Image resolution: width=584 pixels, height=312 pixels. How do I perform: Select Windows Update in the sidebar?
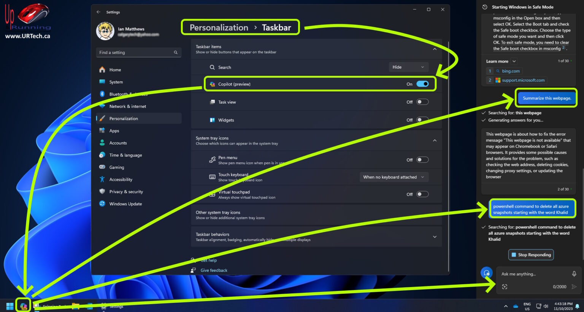point(125,204)
